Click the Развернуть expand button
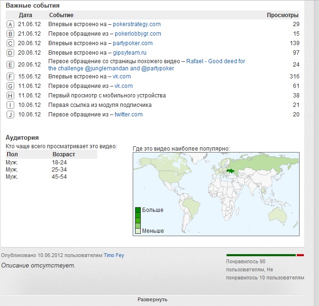 152,299
